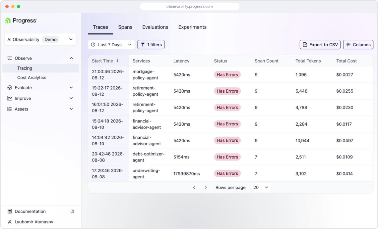Image resolution: width=378 pixels, height=229 pixels.
Task: Switch to the Traces tab
Action: point(100,27)
